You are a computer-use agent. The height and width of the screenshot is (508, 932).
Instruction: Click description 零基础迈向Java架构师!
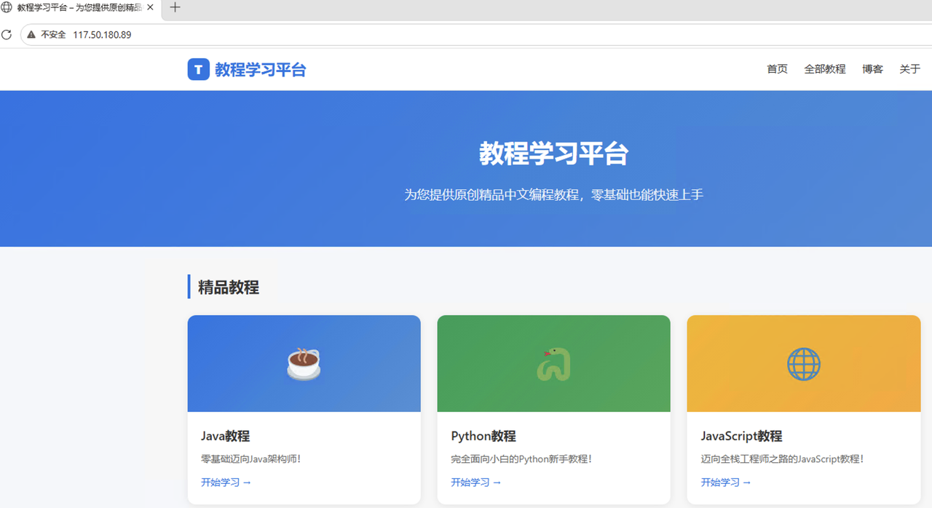coord(251,459)
